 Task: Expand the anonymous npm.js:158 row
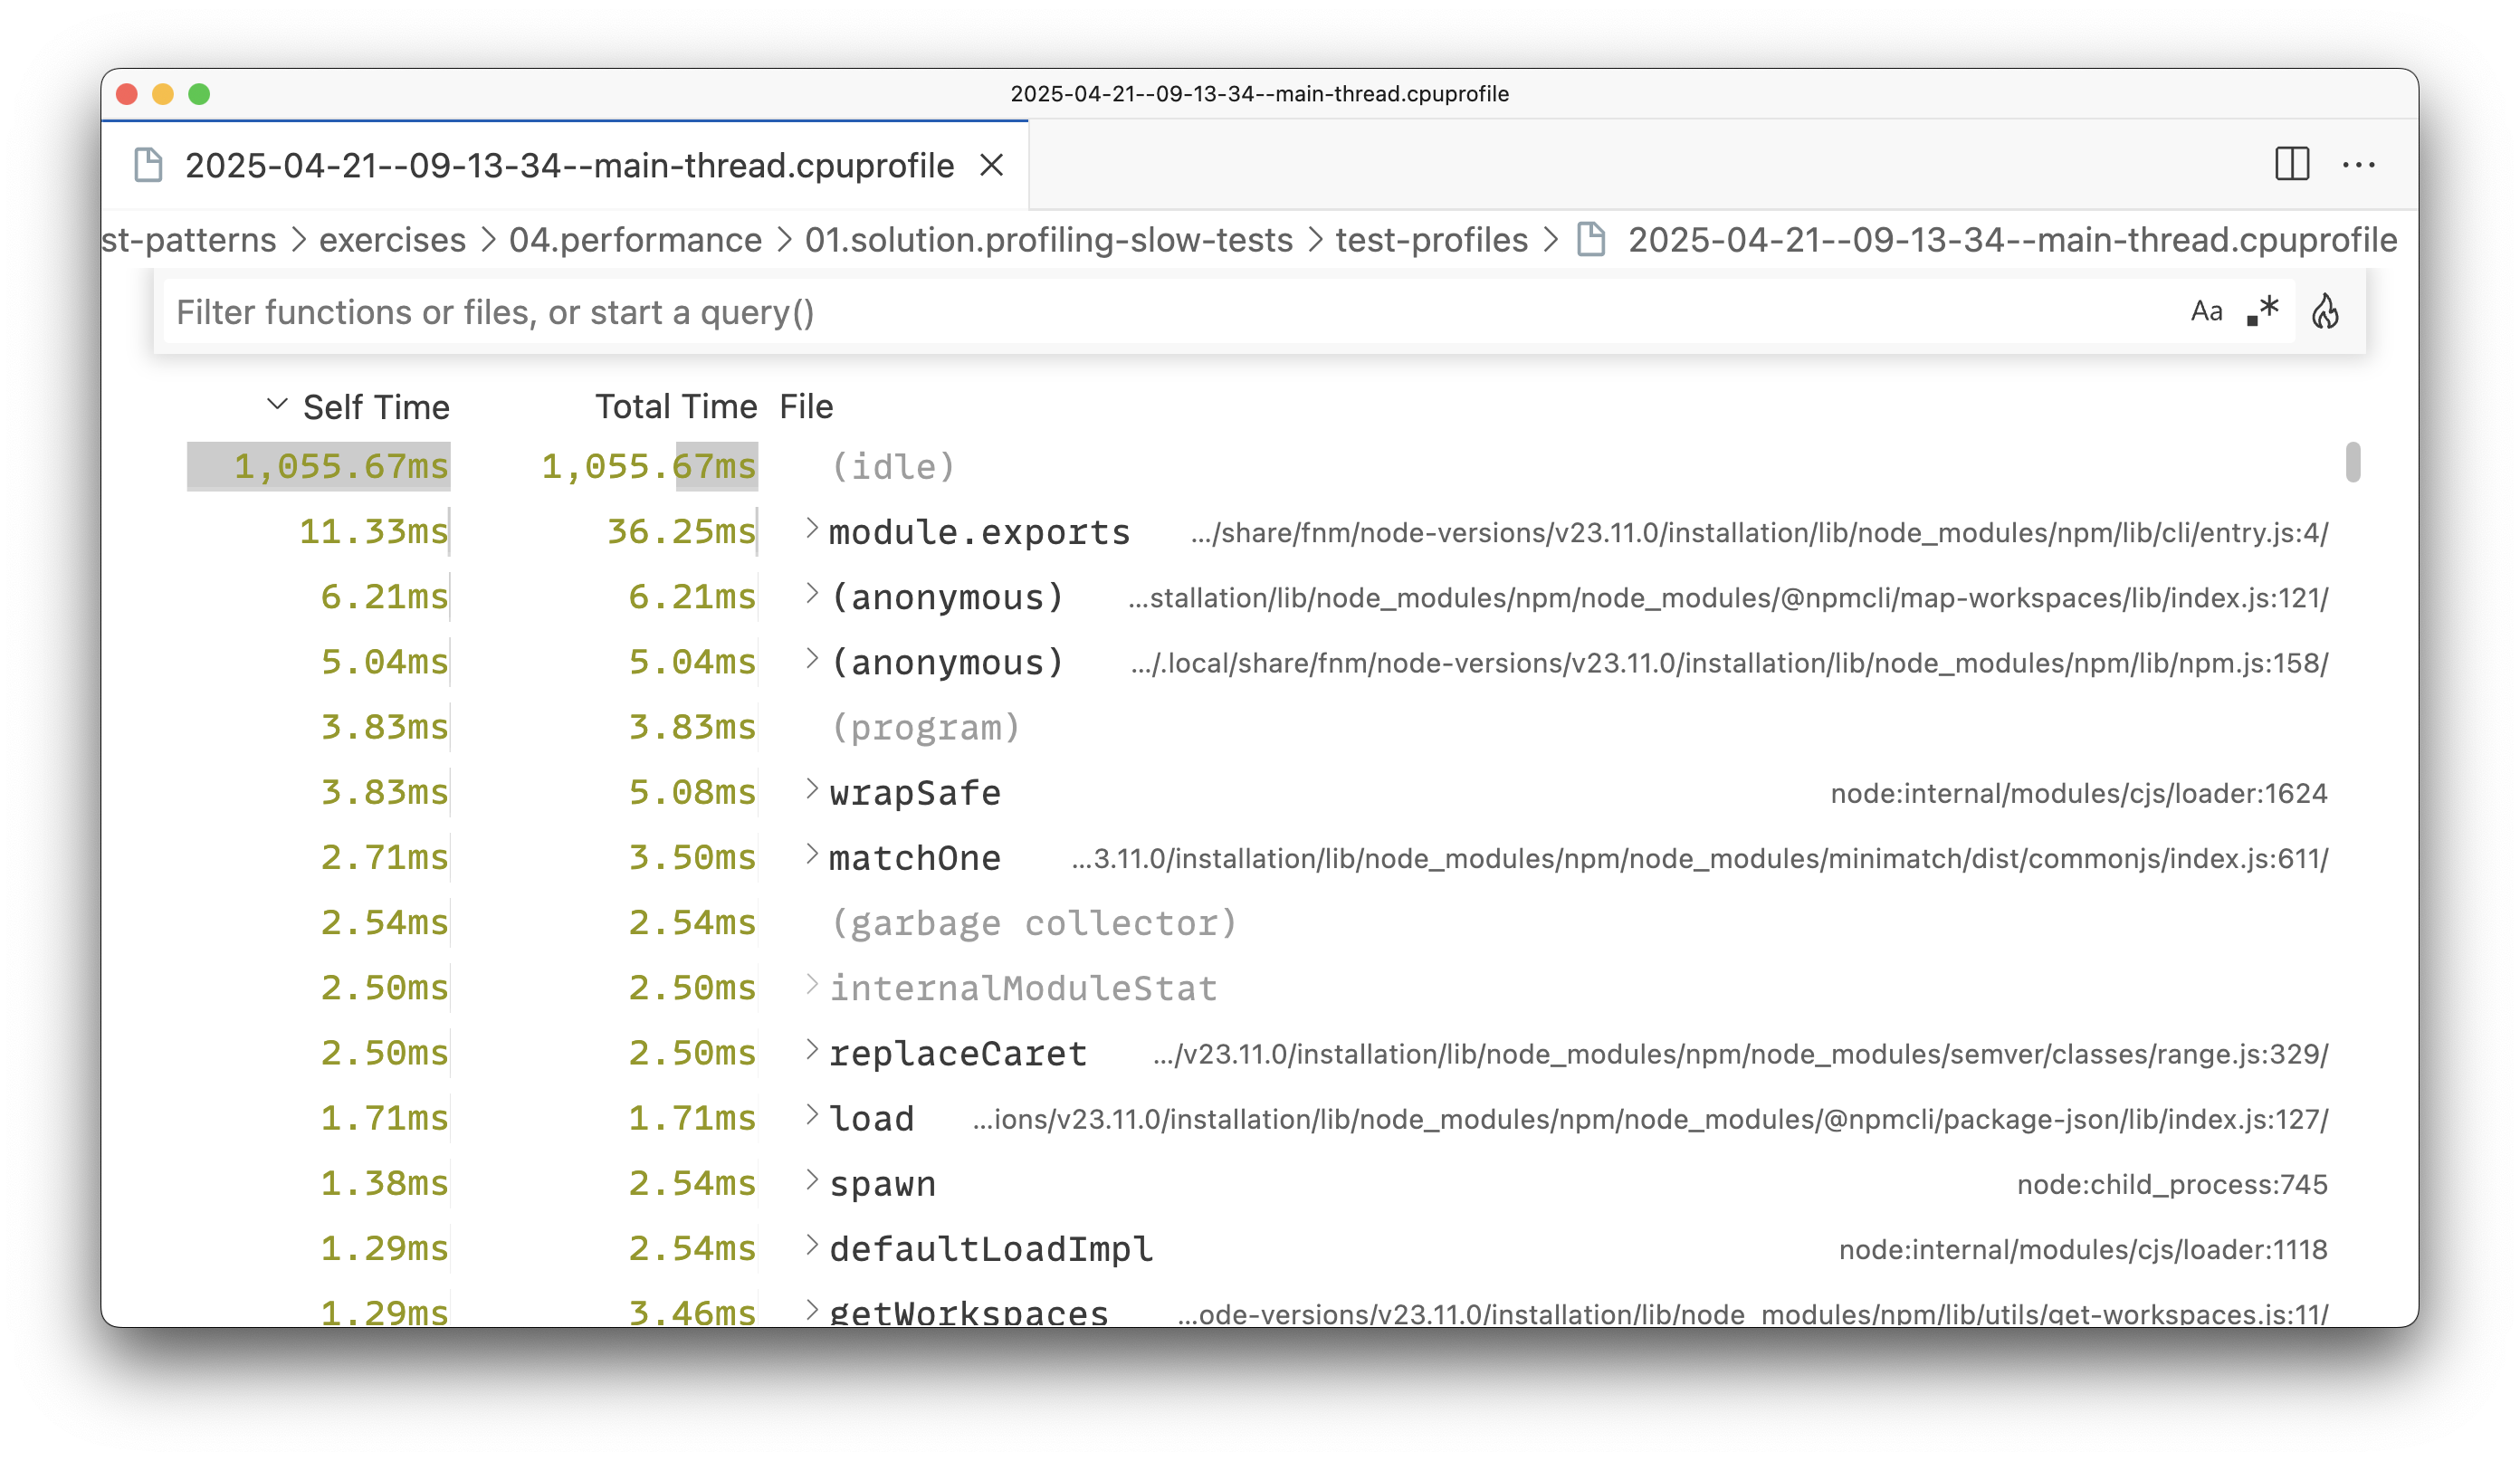point(812,660)
